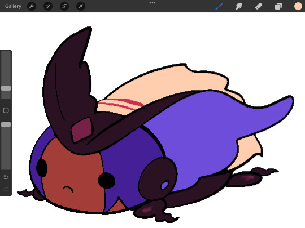Tap the square Modify button in sidebar
Viewport: 305px width, 228px height.
coord(6,110)
